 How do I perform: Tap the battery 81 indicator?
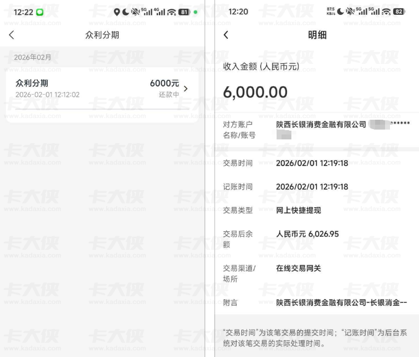[x=185, y=12]
